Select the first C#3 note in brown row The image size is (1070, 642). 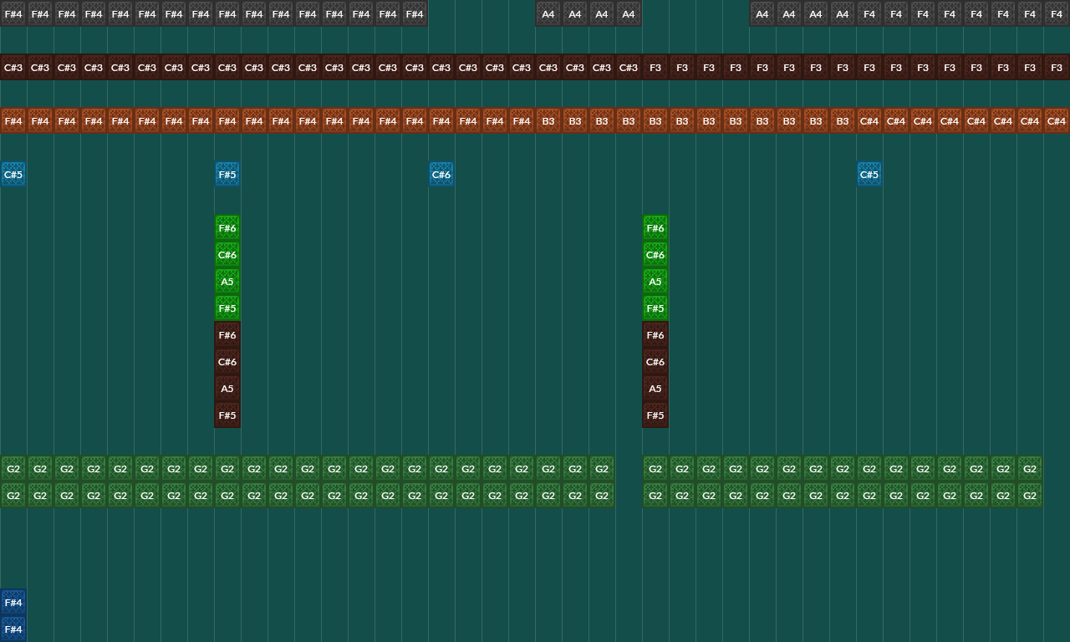coord(13,68)
